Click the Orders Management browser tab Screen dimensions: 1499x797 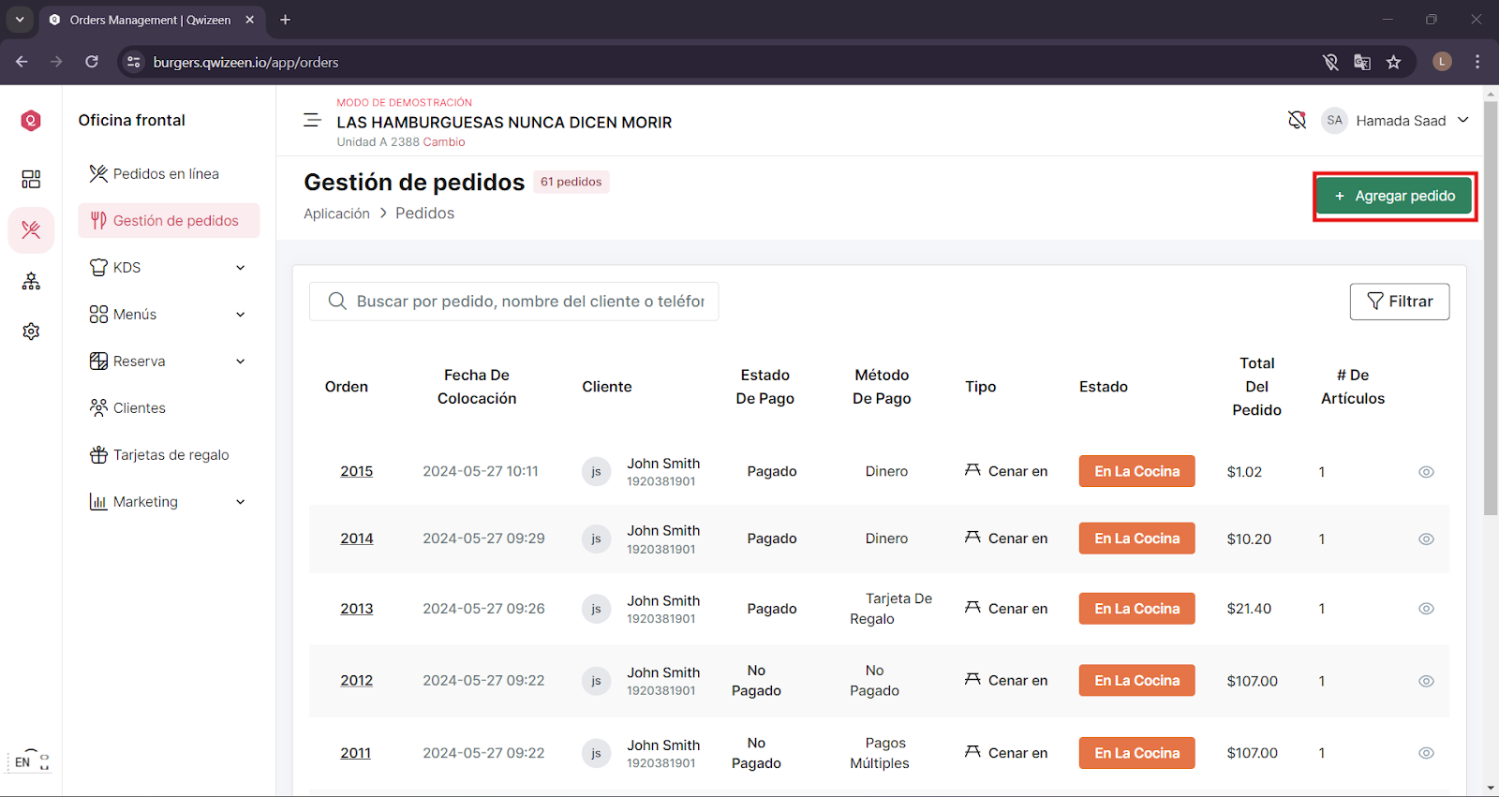pos(150,20)
